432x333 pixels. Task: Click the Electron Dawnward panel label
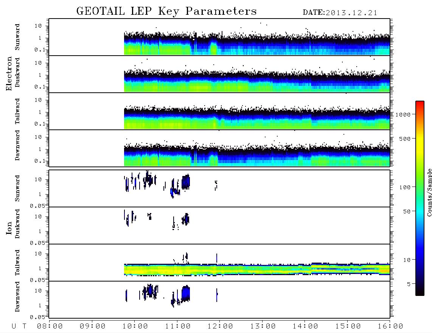[17, 146]
